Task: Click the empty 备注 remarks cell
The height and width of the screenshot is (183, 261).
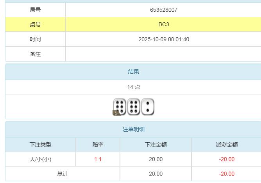Action: [164, 54]
